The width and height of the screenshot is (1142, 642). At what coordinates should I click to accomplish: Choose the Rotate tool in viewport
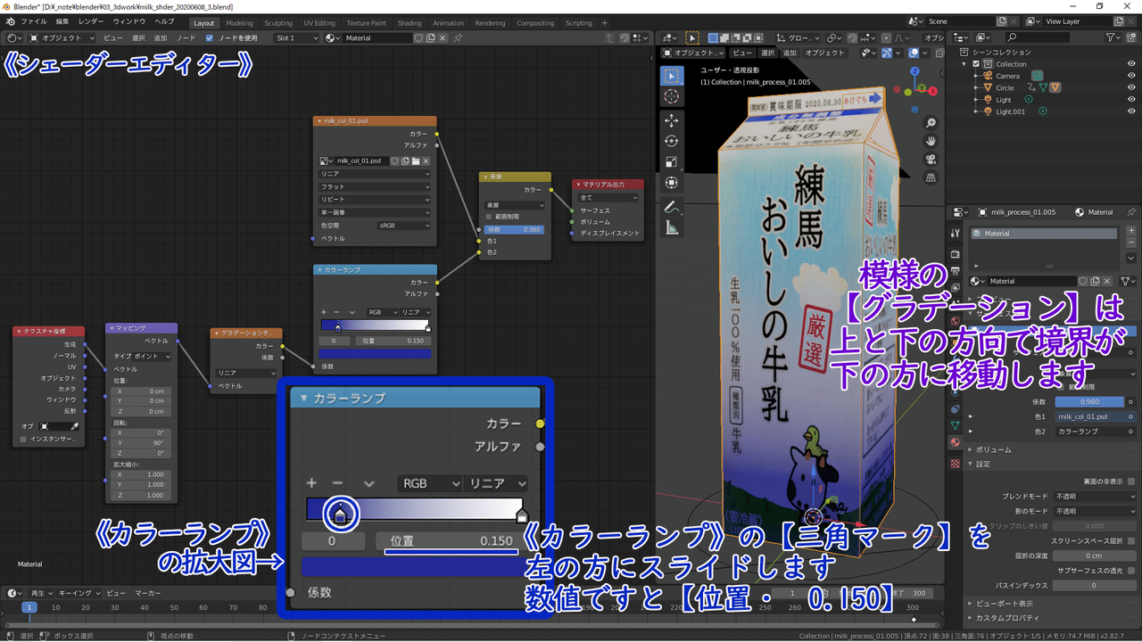coord(672,141)
